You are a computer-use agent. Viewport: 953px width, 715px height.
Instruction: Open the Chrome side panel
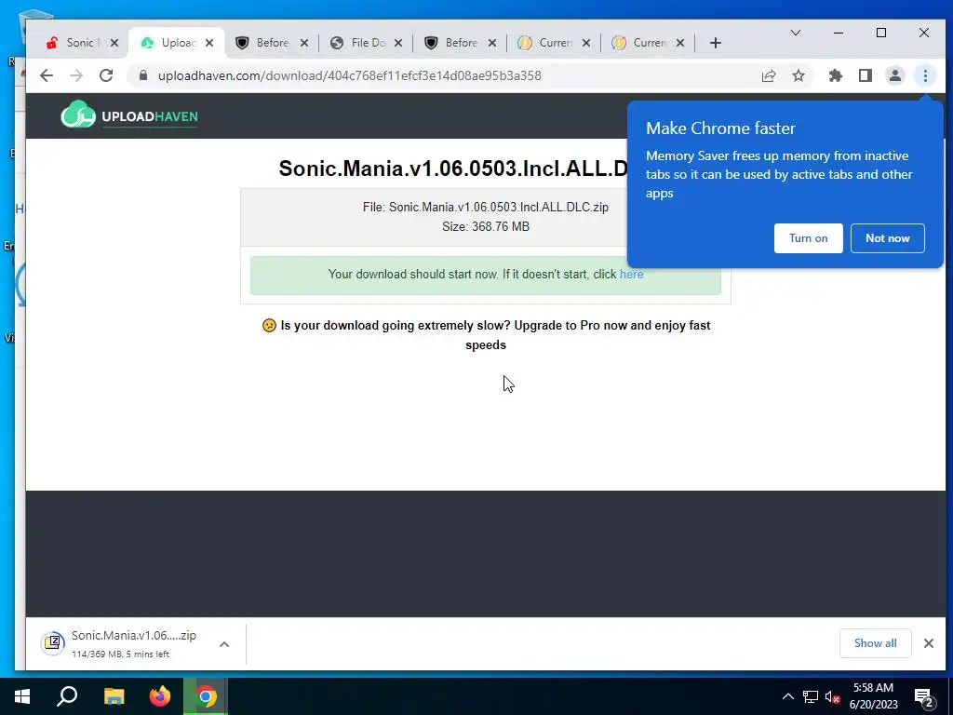(x=866, y=75)
